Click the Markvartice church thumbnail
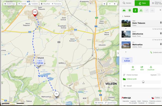 (x=126, y=45)
